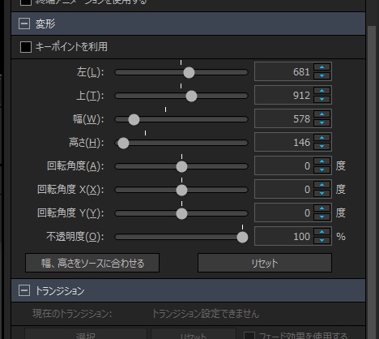Increase 幅(W) value with up arrow
This screenshot has width=379, height=339.
coord(322,114)
